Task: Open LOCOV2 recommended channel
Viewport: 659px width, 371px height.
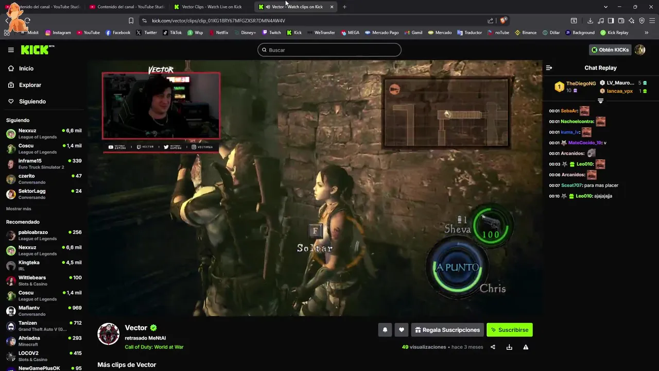Action: click(x=44, y=356)
